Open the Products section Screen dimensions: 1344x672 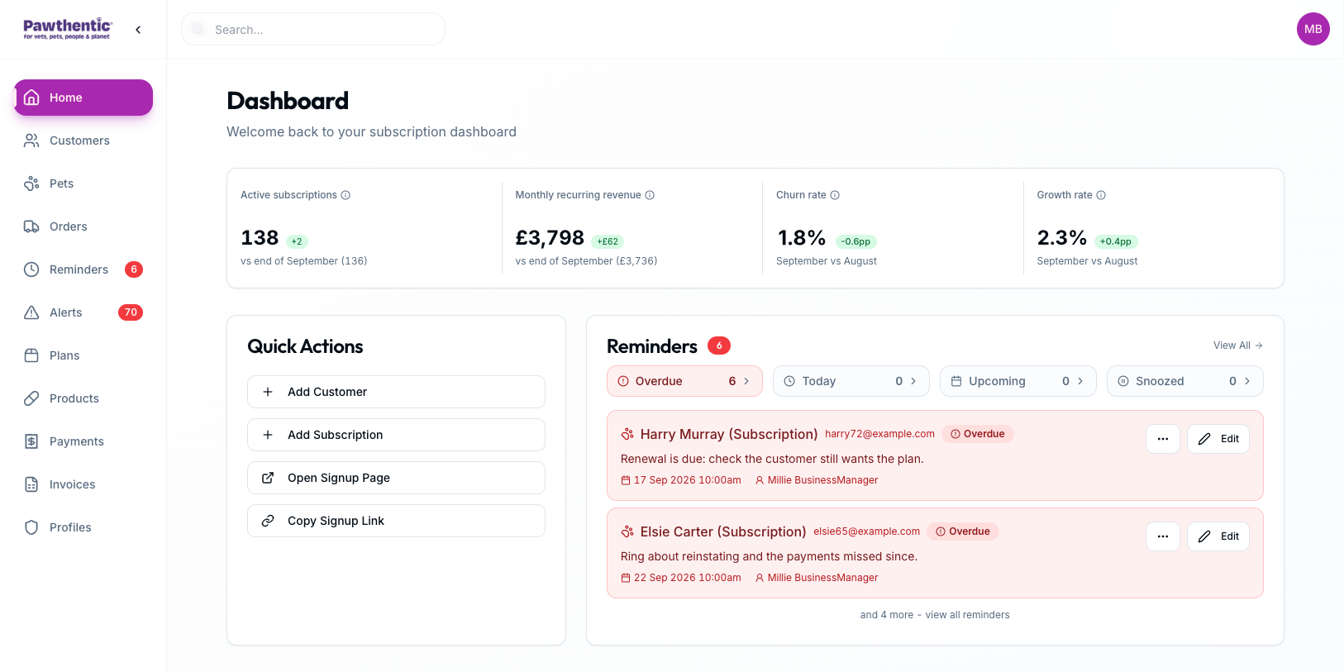[x=83, y=398]
